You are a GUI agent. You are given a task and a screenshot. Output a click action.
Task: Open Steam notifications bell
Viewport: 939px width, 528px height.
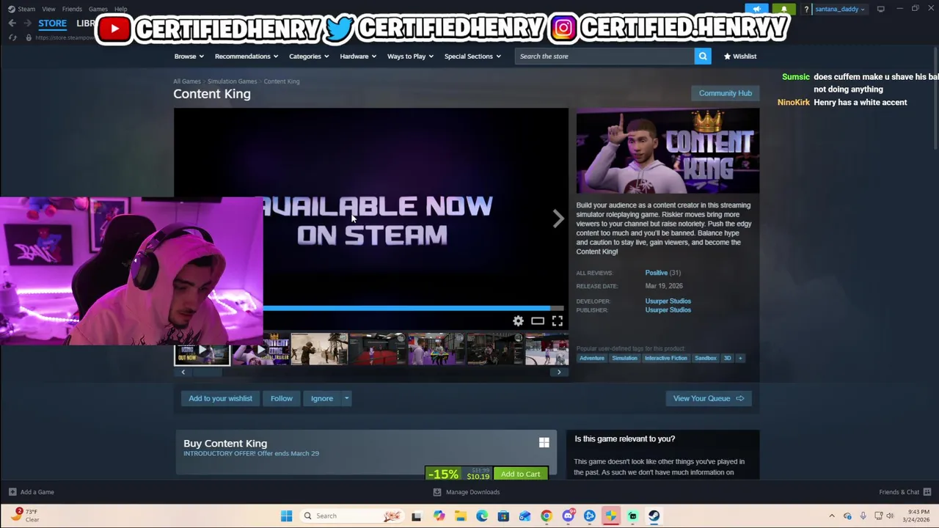[783, 9]
